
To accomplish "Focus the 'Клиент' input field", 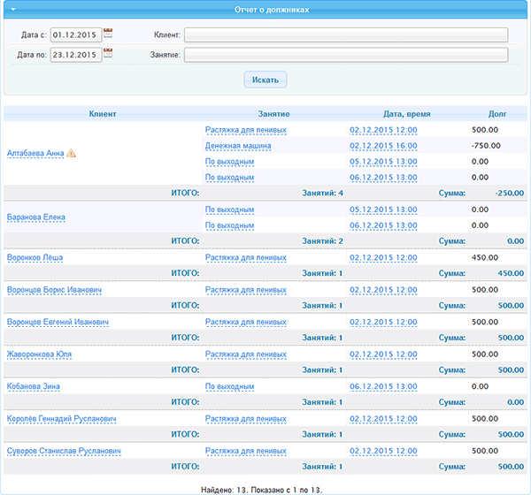I will (346, 34).
